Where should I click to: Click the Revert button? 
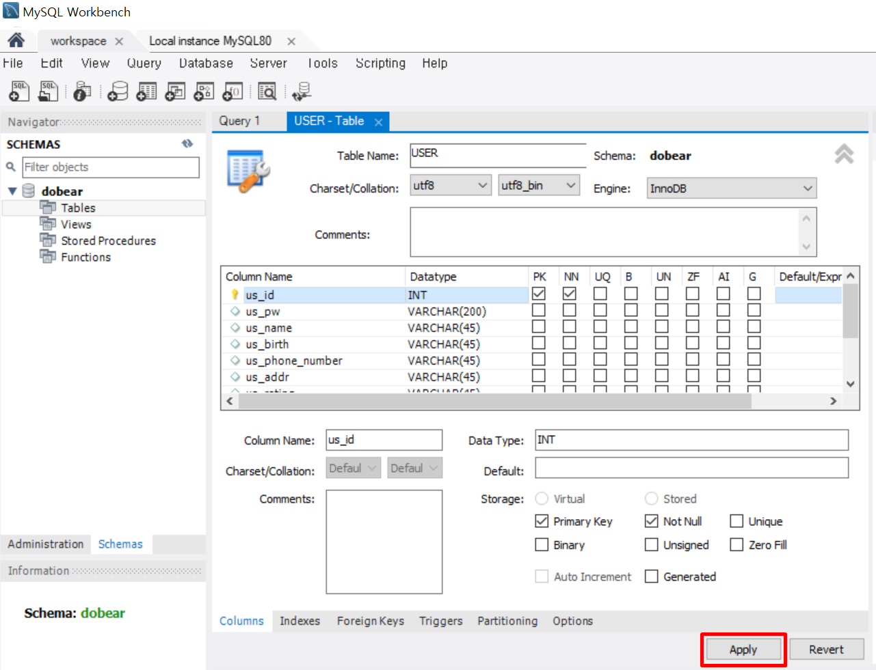tap(826, 650)
